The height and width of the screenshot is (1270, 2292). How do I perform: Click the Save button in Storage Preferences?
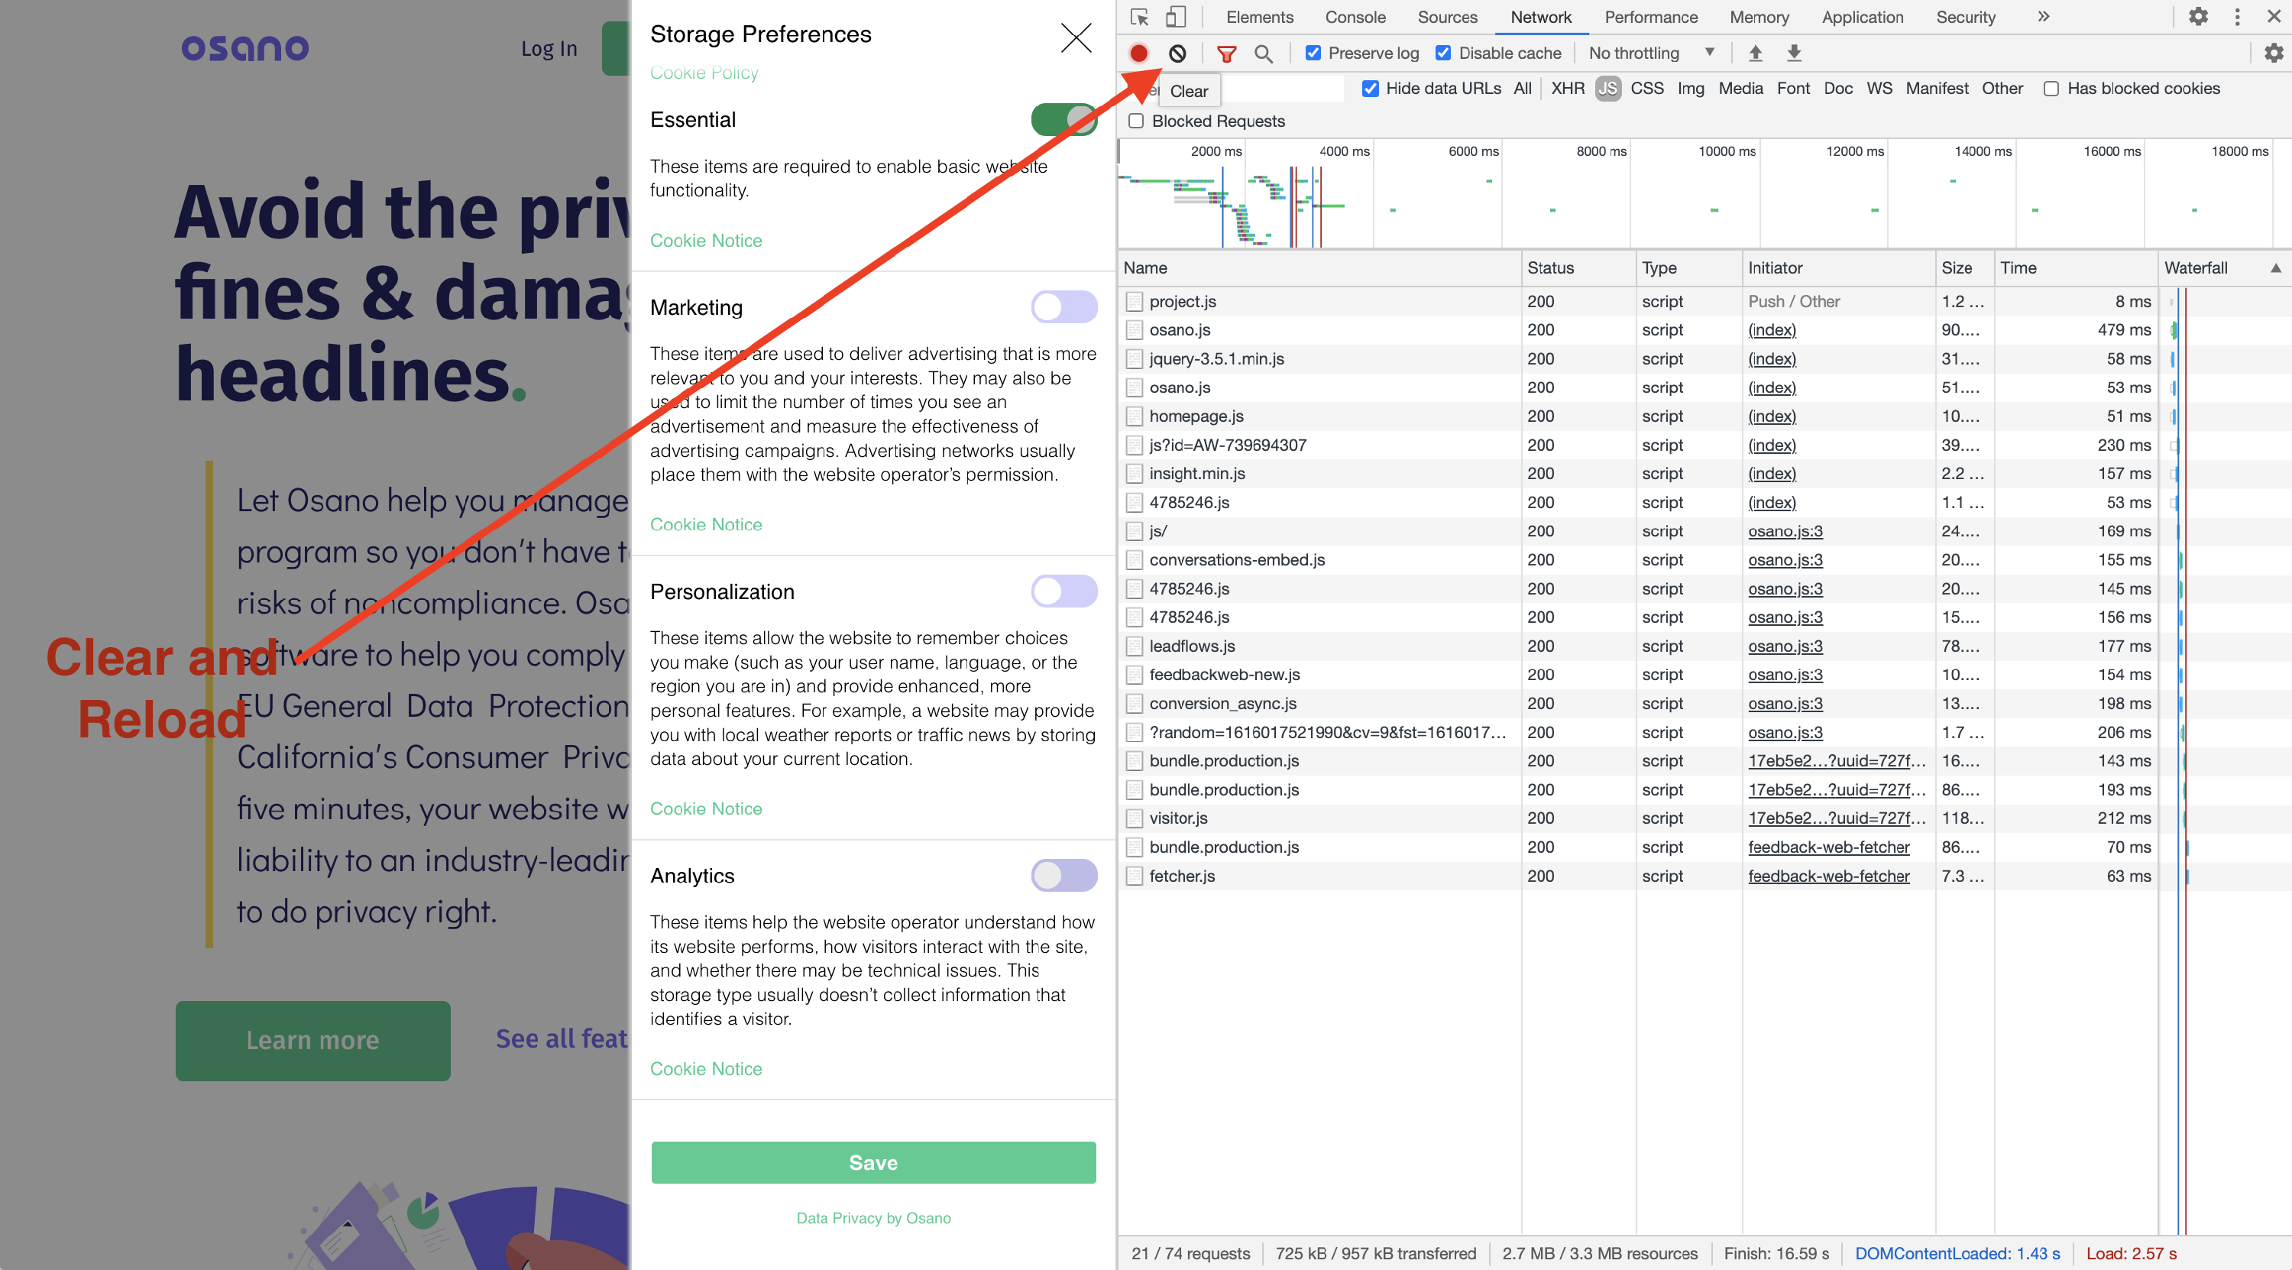coord(872,1161)
